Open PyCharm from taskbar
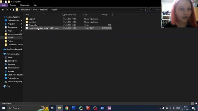Image resolution: width=198 pixels, height=111 pixels. click(x=81, y=108)
